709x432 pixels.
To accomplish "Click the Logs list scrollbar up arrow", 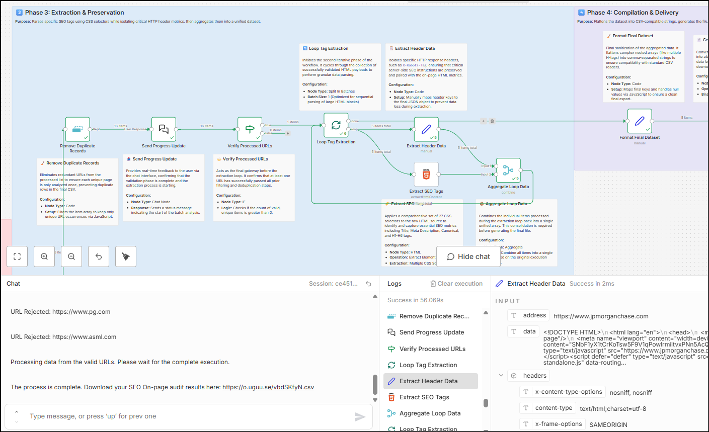I will (x=486, y=312).
